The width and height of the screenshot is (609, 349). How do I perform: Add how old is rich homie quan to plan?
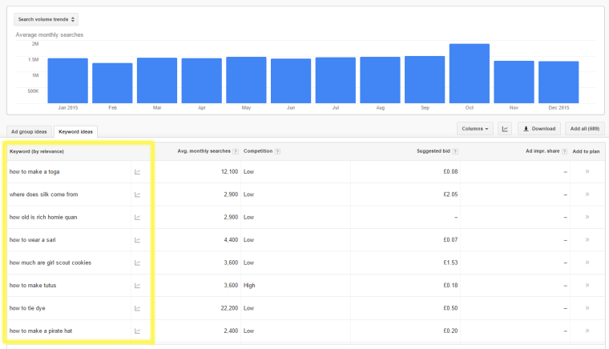click(587, 217)
